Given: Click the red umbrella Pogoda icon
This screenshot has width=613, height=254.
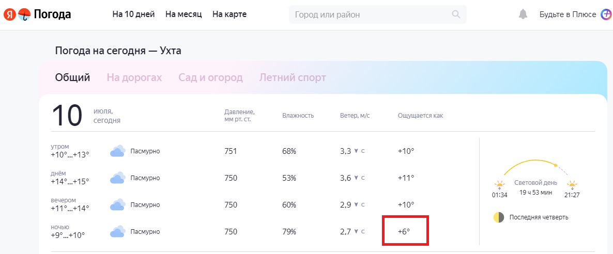Looking at the screenshot, I should pyautogui.click(x=24, y=14).
